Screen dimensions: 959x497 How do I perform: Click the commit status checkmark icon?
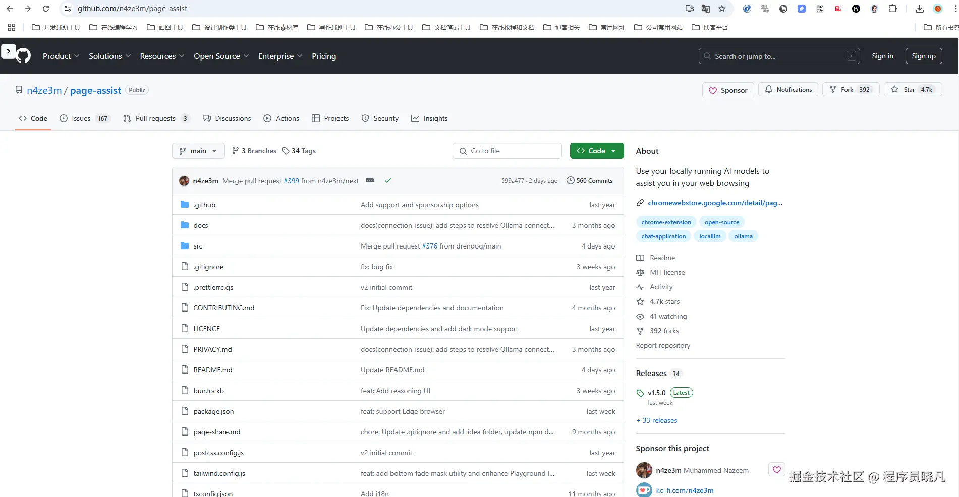(x=388, y=181)
